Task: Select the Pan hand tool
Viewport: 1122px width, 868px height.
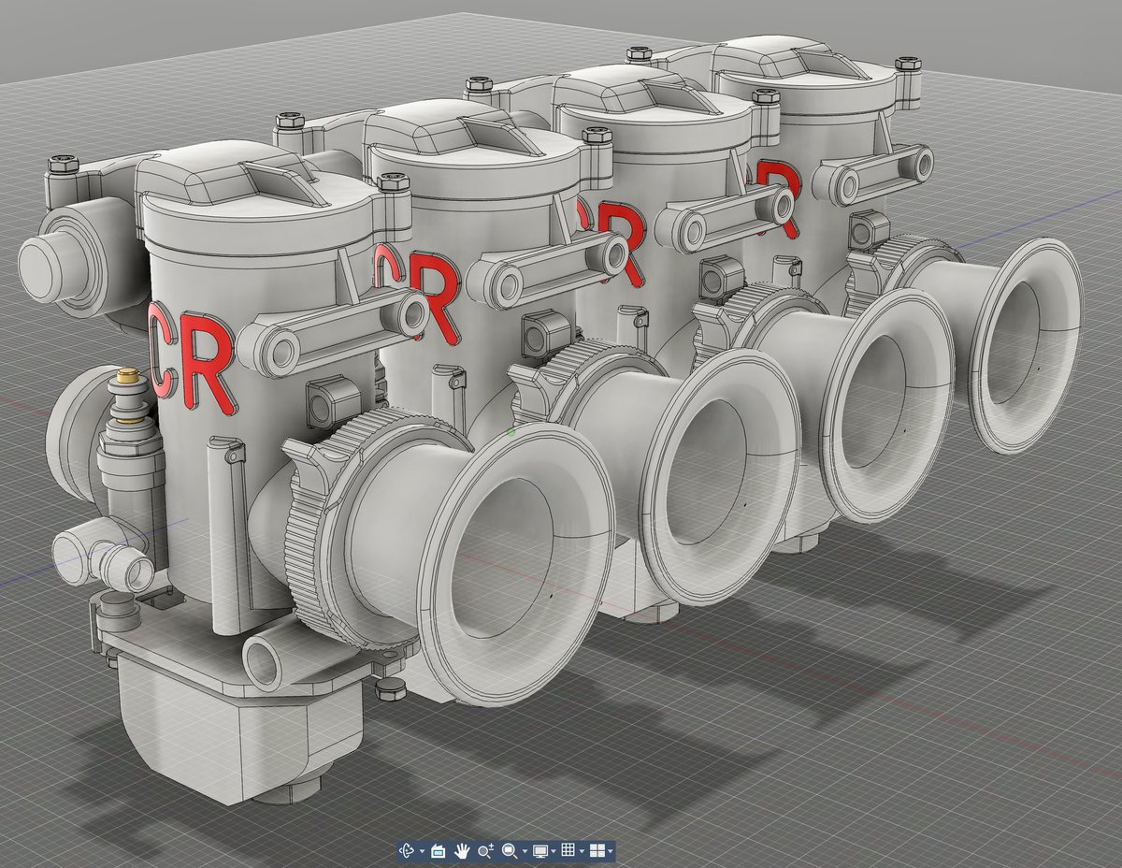Action: point(462,851)
